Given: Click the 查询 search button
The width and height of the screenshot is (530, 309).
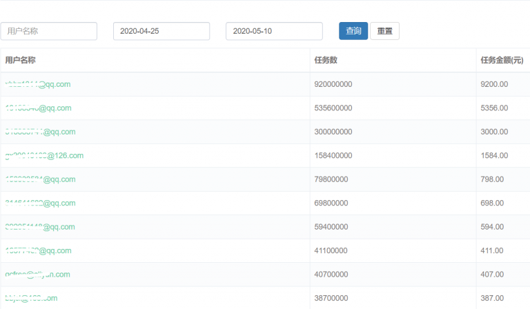Looking at the screenshot, I should point(353,31).
